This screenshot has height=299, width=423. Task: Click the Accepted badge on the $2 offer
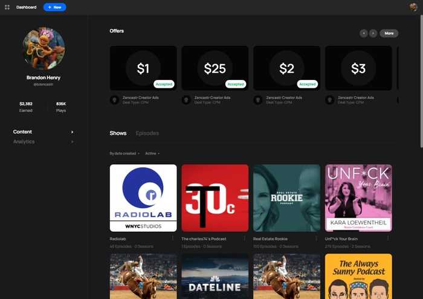308,84
